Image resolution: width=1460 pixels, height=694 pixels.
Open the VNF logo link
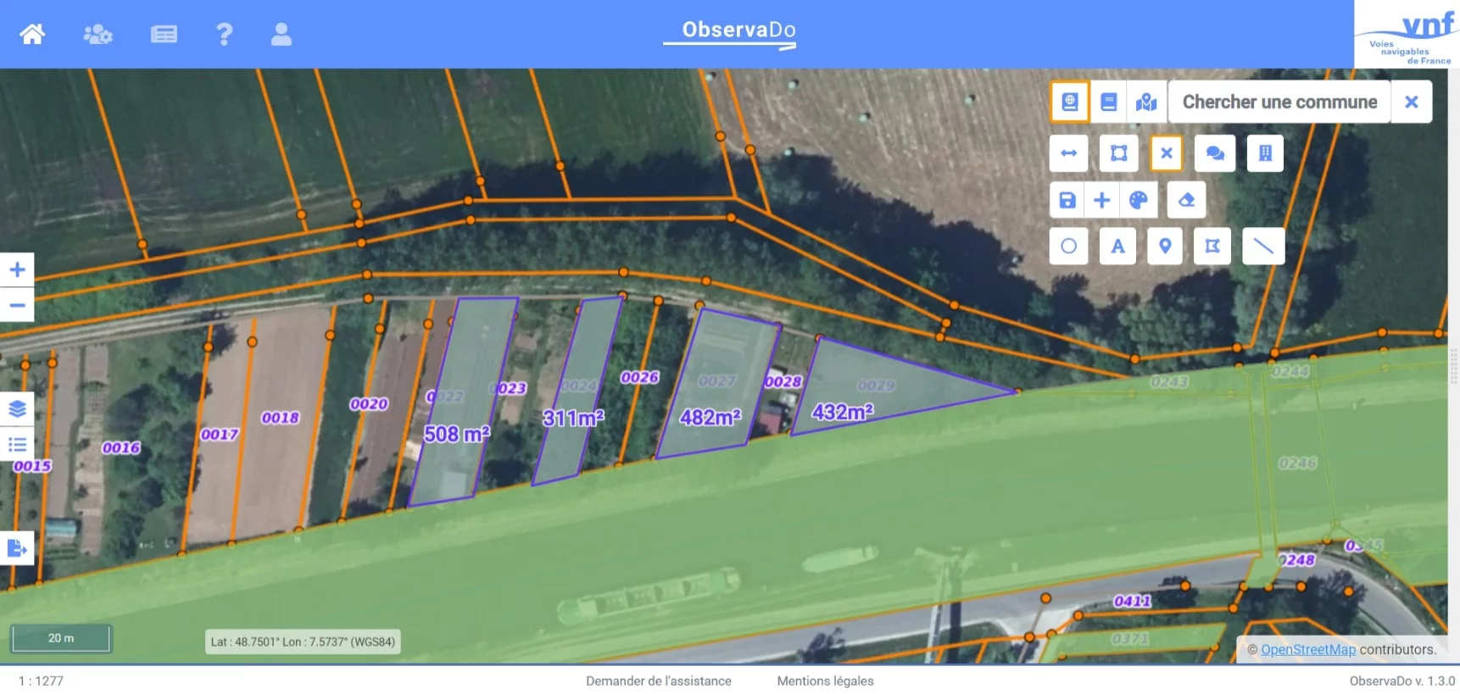click(1407, 34)
